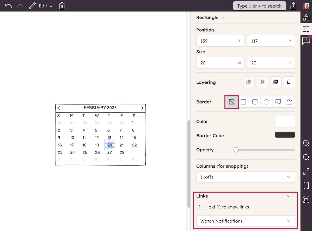Click the Rectangle type selector
Image resolution: width=312 pixels, height=231 pixels.
[210, 18]
